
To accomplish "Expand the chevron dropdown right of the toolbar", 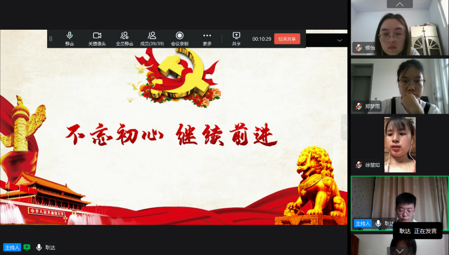I will pyautogui.click(x=340, y=40).
